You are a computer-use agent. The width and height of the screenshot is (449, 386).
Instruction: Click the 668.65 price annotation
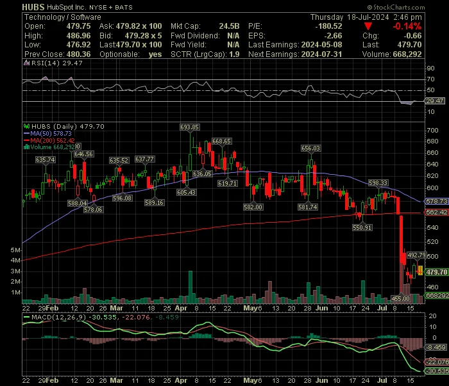click(222, 141)
